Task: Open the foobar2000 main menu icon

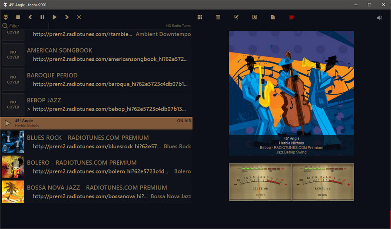Action: tap(6, 17)
